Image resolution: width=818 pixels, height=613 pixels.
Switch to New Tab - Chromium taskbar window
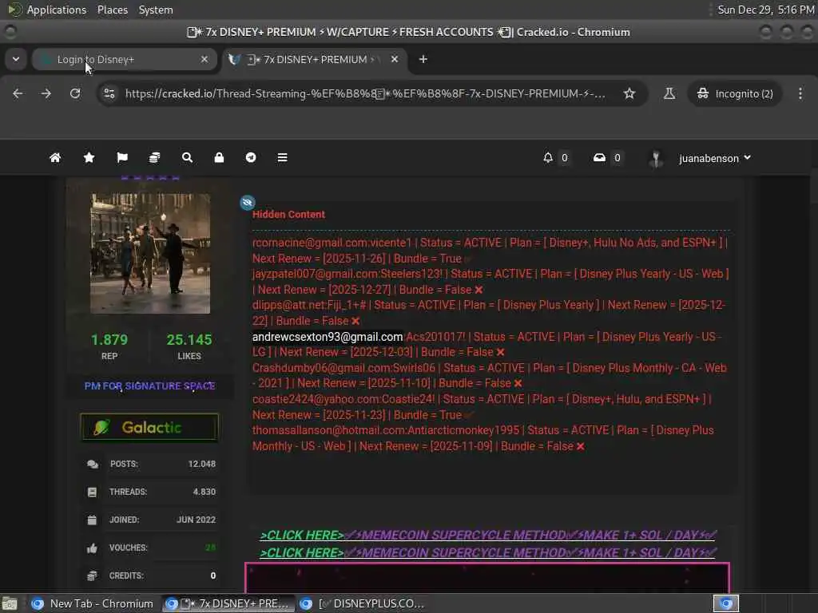93,603
